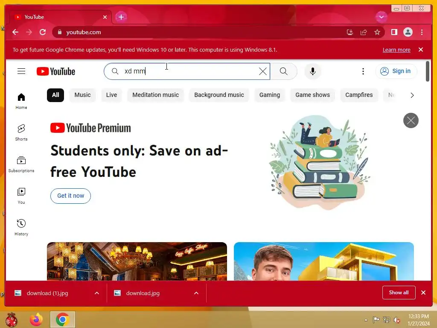Toggle the Chrome side panel
This screenshot has width=437, height=328.
pyautogui.click(x=394, y=32)
